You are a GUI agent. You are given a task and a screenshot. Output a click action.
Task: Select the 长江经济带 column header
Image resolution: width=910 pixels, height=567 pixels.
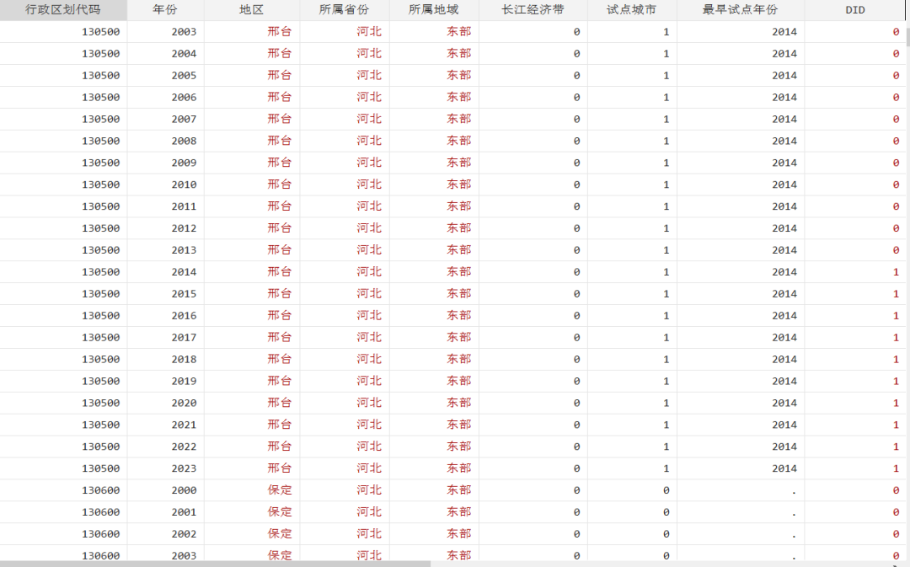(x=533, y=10)
